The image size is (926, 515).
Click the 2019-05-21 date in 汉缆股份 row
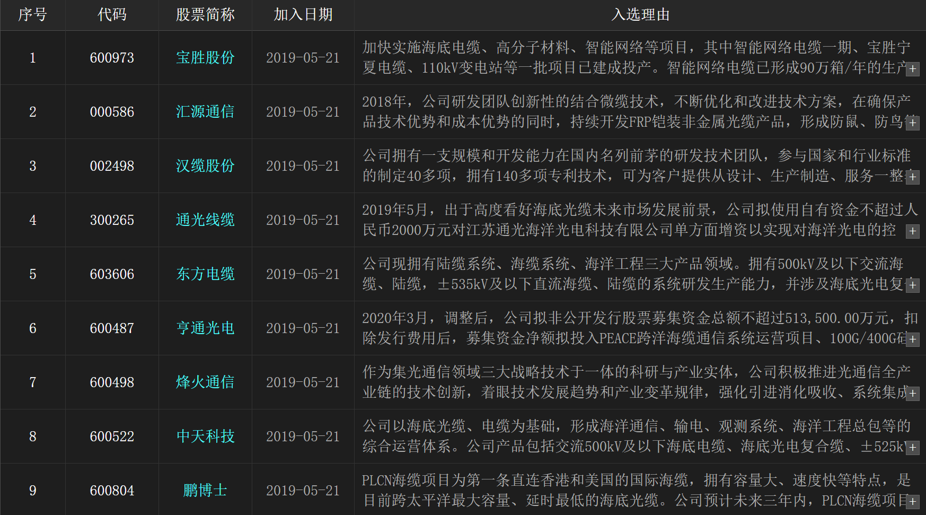303,166
